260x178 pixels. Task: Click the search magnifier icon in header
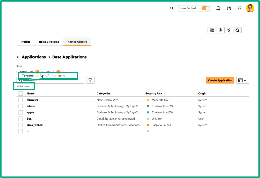[172, 8]
